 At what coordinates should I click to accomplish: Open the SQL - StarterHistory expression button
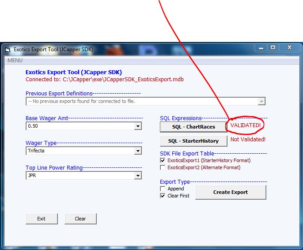(193, 141)
